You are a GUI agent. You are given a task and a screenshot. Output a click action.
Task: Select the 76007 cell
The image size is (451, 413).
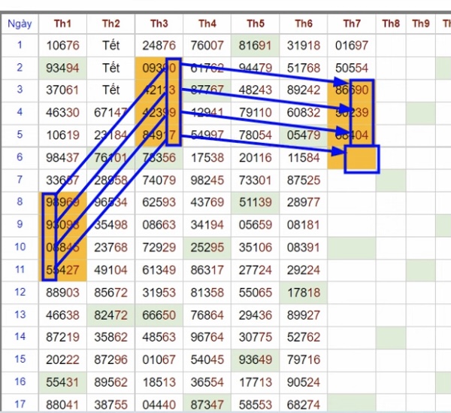pyautogui.click(x=207, y=45)
